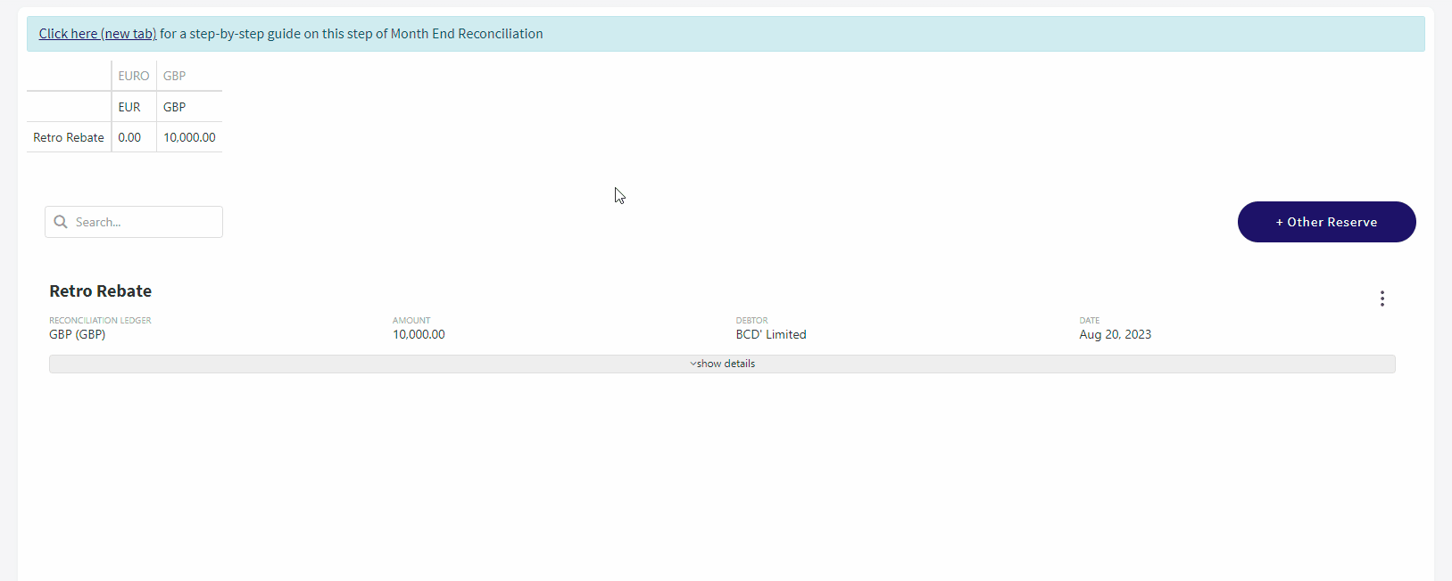
Task: Select the GBP column header
Action: [174, 76]
